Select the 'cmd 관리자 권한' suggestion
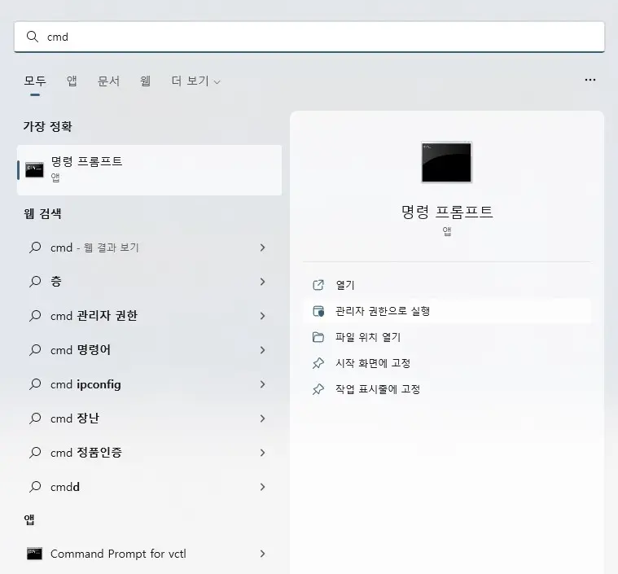618x574 pixels. [149, 316]
